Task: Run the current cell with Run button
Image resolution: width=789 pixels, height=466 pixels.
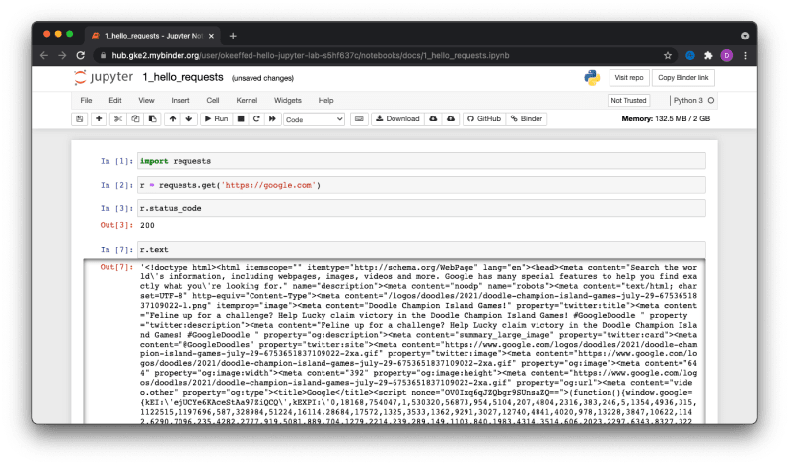Action: pyautogui.click(x=216, y=118)
